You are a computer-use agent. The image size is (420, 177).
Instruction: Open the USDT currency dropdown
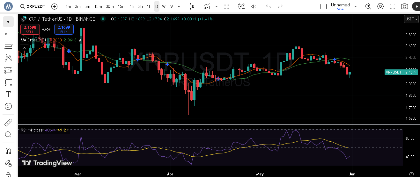[x=411, y=19]
